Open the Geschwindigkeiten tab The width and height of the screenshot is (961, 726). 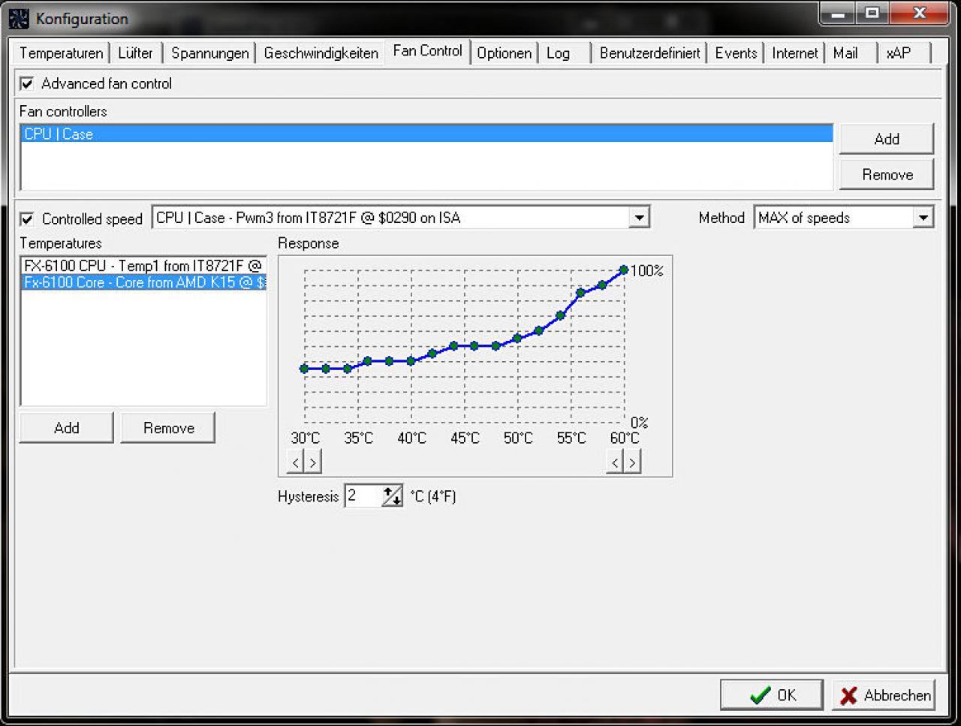(321, 53)
